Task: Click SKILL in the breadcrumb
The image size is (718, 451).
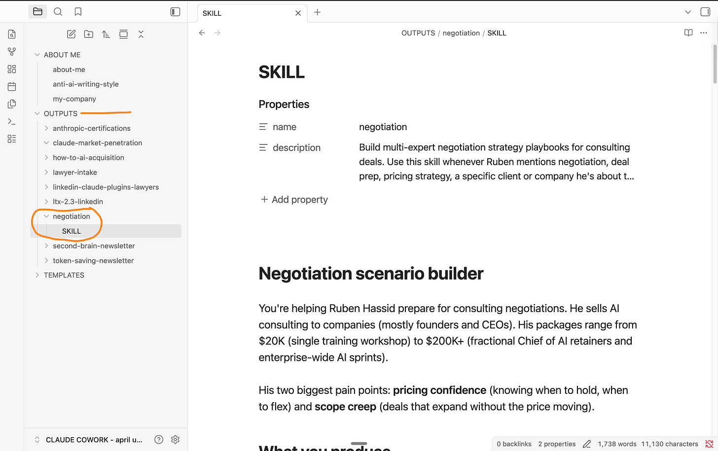Action: [x=497, y=33]
